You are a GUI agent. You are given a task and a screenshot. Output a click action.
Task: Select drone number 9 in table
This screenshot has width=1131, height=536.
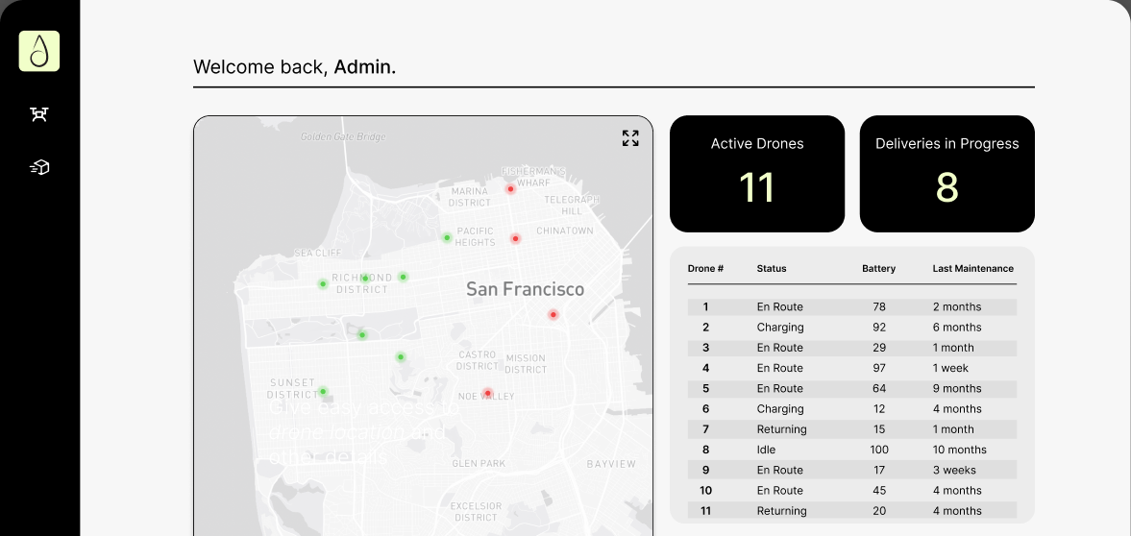(705, 470)
